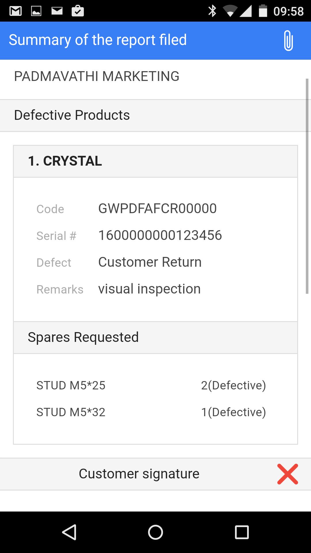The width and height of the screenshot is (311, 553).
Task: Expand the 1. CRYSTAL product header
Action: point(155,161)
